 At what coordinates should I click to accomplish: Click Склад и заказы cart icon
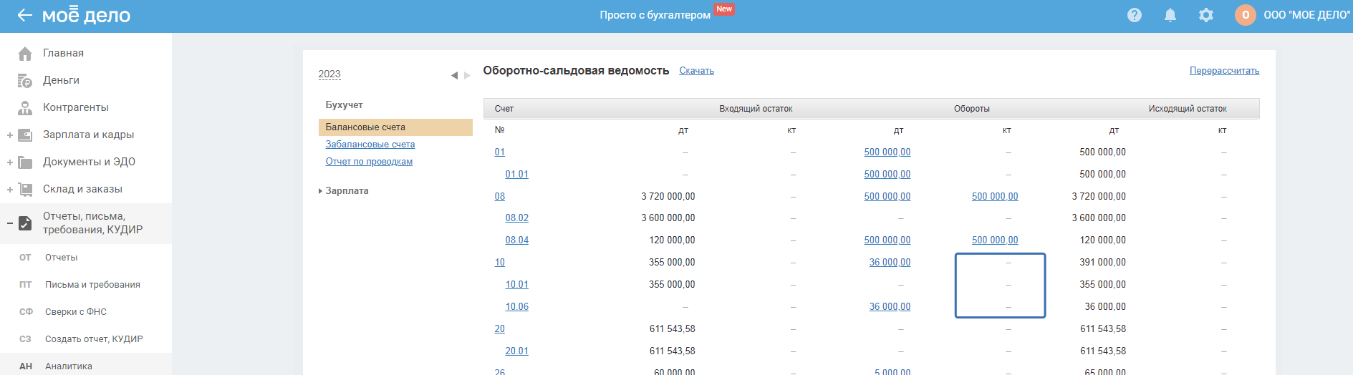pyautogui.click(x=25, y=190)
